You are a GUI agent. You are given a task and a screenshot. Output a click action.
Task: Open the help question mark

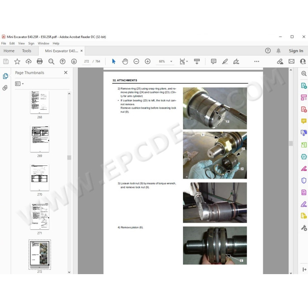(268, 51)
